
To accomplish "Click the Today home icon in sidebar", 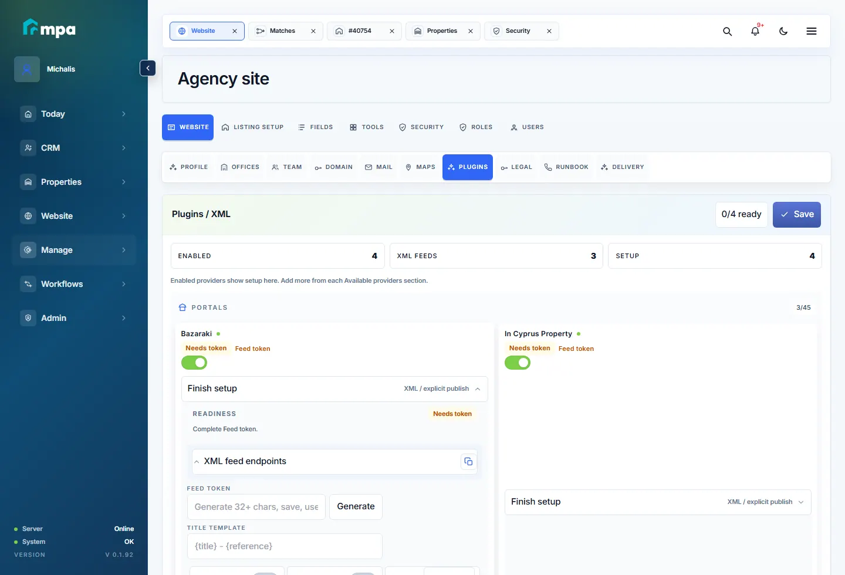I will 28,114.
